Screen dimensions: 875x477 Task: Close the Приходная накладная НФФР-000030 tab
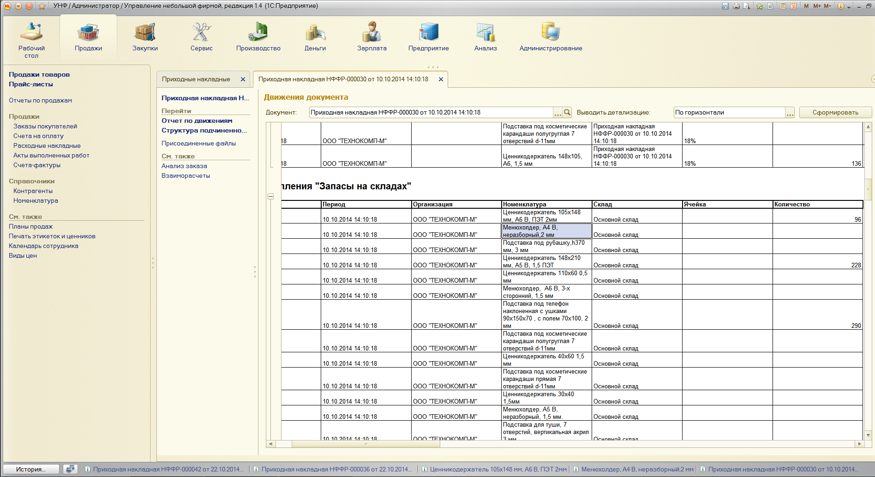[x=441, y=79]
